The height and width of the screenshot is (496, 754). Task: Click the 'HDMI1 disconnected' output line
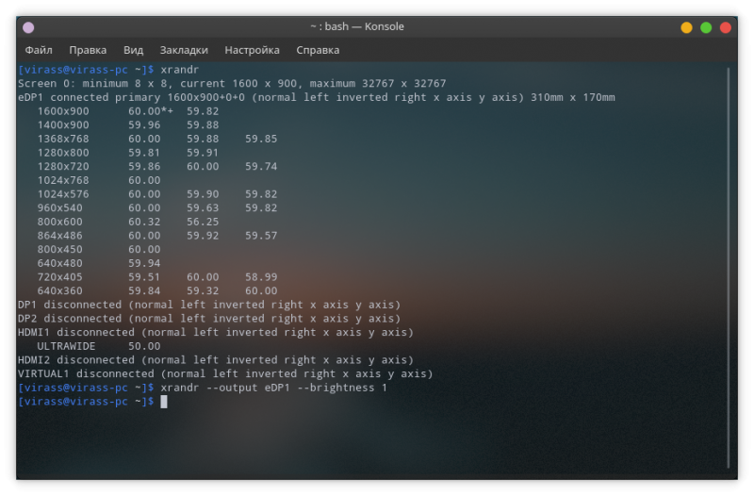click(215, 333)
